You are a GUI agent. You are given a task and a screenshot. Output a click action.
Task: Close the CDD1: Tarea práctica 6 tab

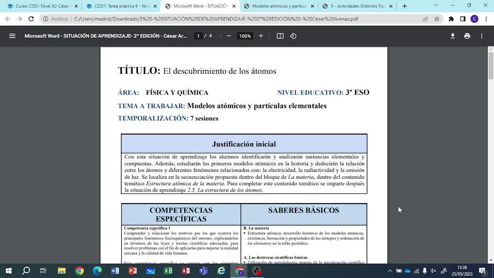[x=155, y=6]
